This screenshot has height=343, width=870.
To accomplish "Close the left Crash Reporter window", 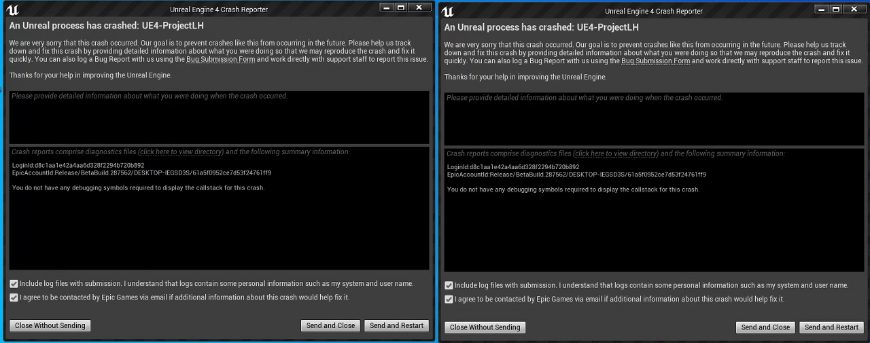I will [419, 7].
